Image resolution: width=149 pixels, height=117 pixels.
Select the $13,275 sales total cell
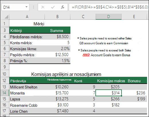[x=57, y=99]
